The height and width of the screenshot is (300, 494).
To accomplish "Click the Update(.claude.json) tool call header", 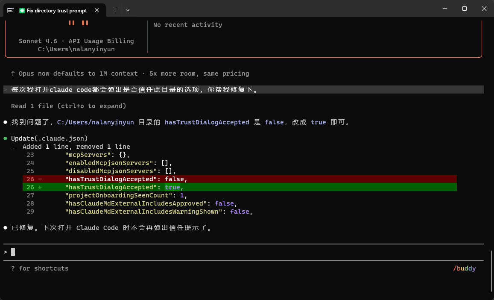I will pos(49,138).
